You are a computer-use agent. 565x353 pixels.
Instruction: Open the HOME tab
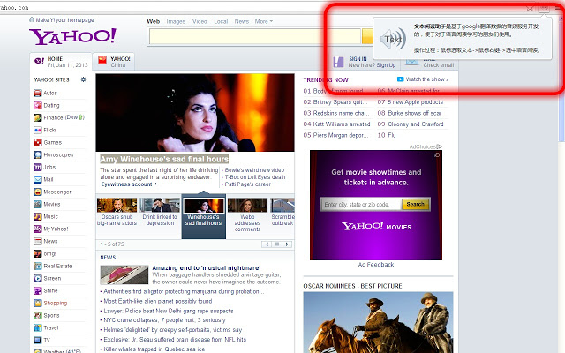click(x=61, y=62)
